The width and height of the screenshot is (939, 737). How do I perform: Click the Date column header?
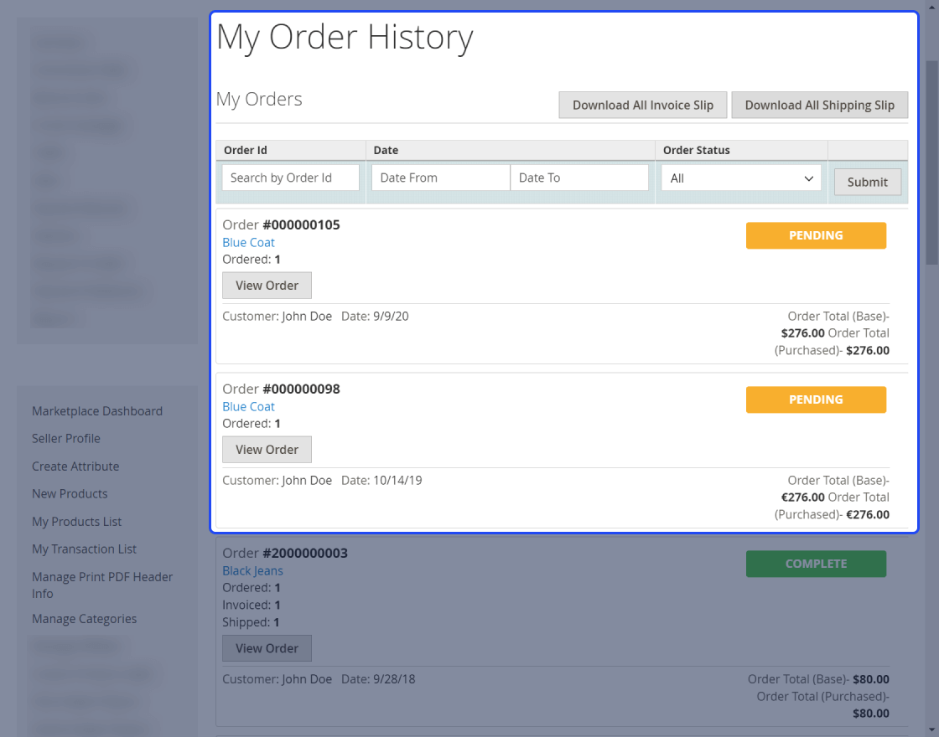click(386, 150)
